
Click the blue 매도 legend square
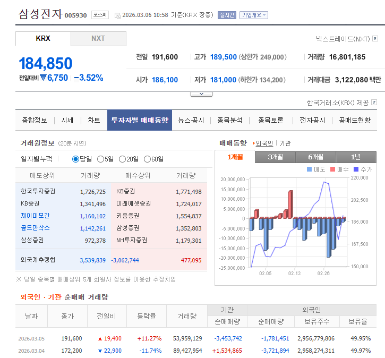[x=310, y=169]
